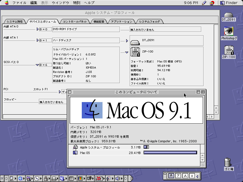Switch to 機能拡張 tab
243x182 pixels.
(99, 22)
